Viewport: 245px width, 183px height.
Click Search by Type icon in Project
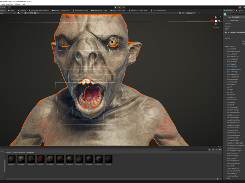(x=209, y=150)
